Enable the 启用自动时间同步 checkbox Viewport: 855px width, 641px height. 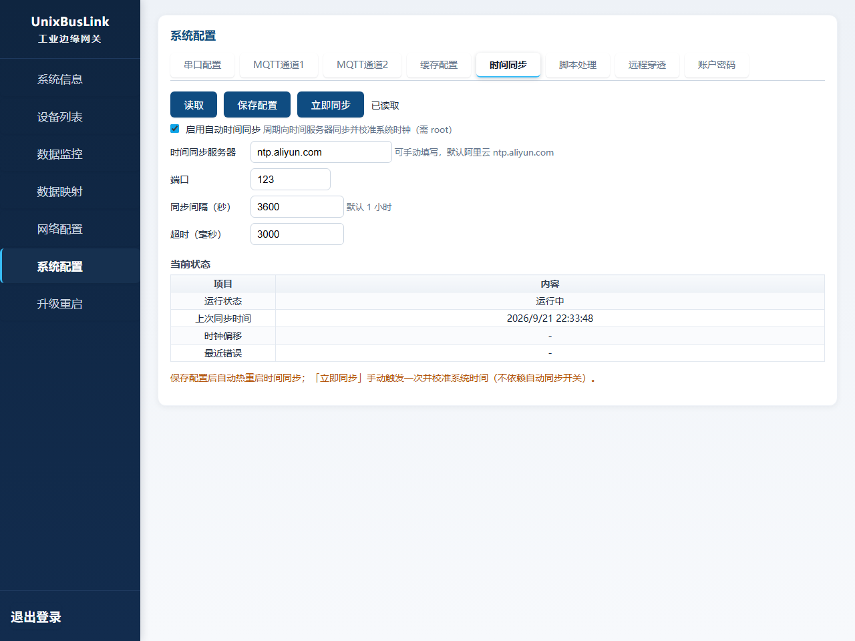[x=174, y=129]
